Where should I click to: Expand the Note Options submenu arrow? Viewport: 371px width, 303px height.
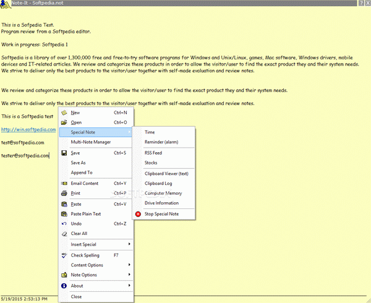pyautogui.click(x=129, y=275)
